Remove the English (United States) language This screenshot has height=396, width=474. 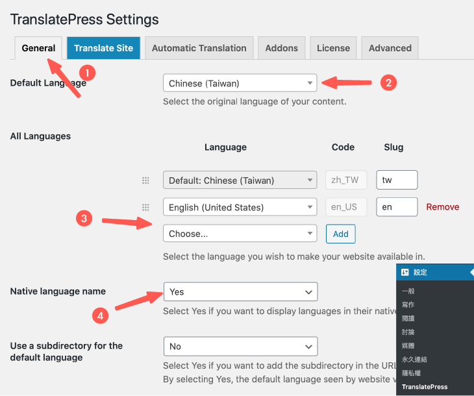coord(443,207)
